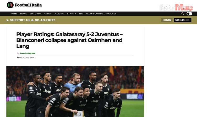This screenshot has height=117, width=197.
Task: Click the clock icon beside the date
Action: (x=18, y=58)
